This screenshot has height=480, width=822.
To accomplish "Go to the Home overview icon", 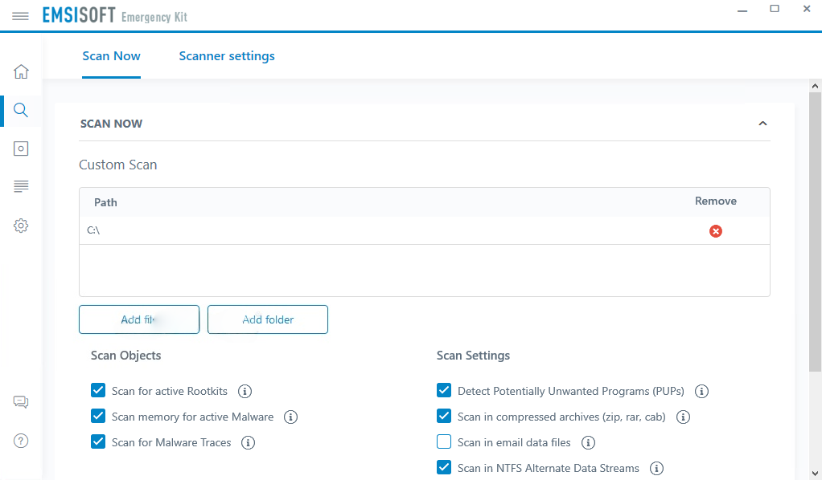I will pos(21,71).
